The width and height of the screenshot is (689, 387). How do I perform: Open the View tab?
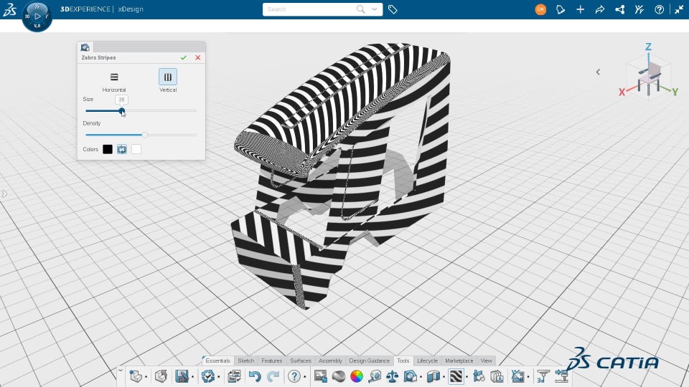click(486, 360)
